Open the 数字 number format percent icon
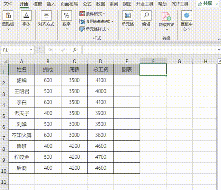This screenshot has width=221, height=190. pyautogui.click(x=66, y=15)
